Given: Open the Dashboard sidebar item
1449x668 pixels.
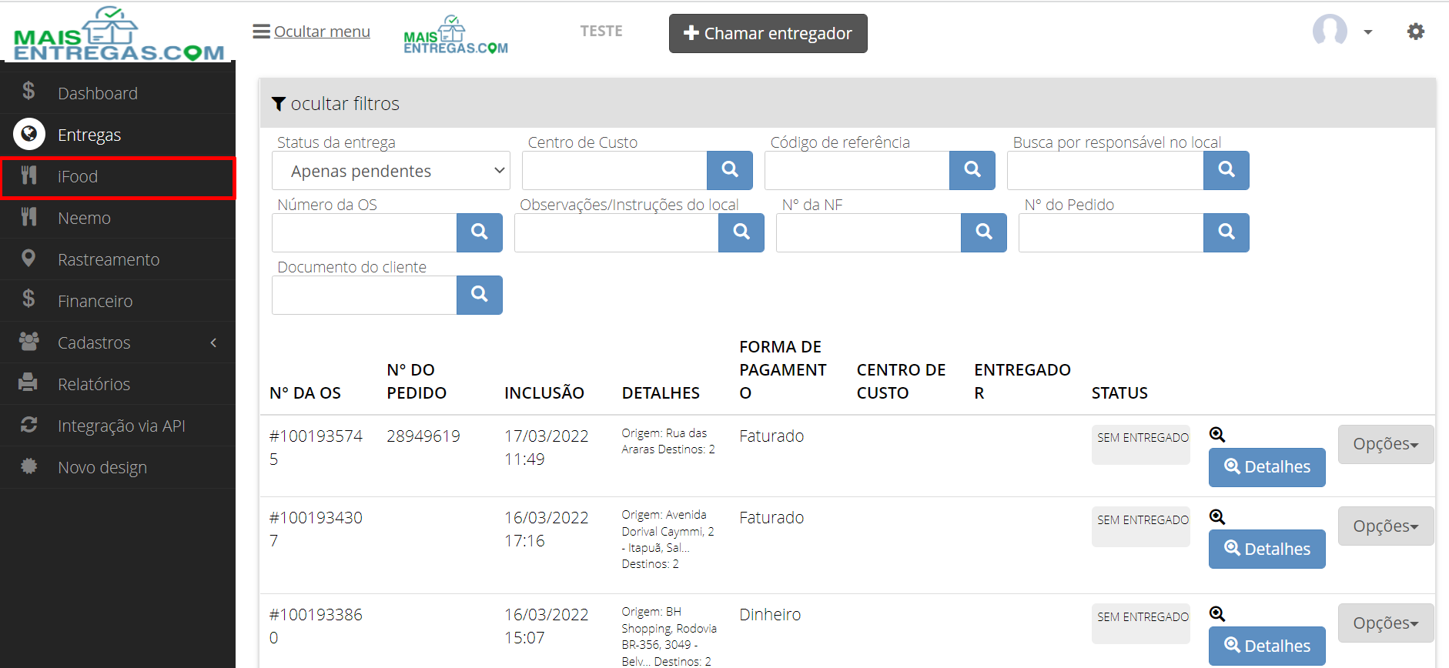Looking at the screenshot, I should [x=118, y=93].
